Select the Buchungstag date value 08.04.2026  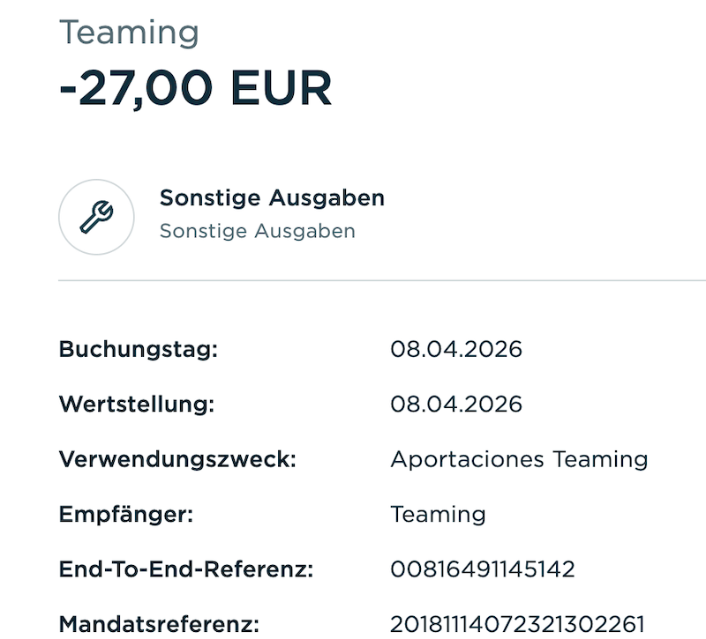coord(455,349)
